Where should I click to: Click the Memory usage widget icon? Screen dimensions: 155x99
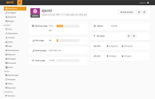tap(33, 26)
